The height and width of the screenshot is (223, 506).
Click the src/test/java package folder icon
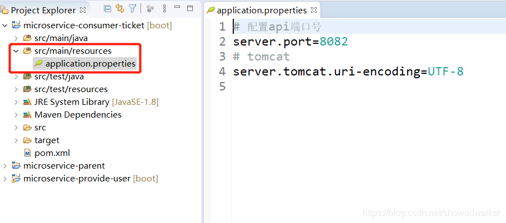[x=27, y=77]
